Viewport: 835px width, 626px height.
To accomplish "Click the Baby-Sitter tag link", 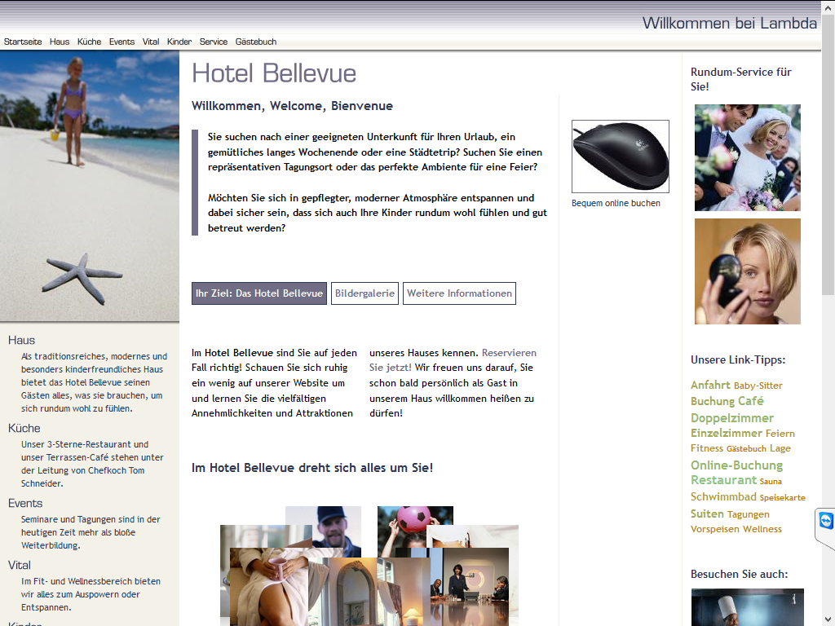I will (x=758, y=386).
